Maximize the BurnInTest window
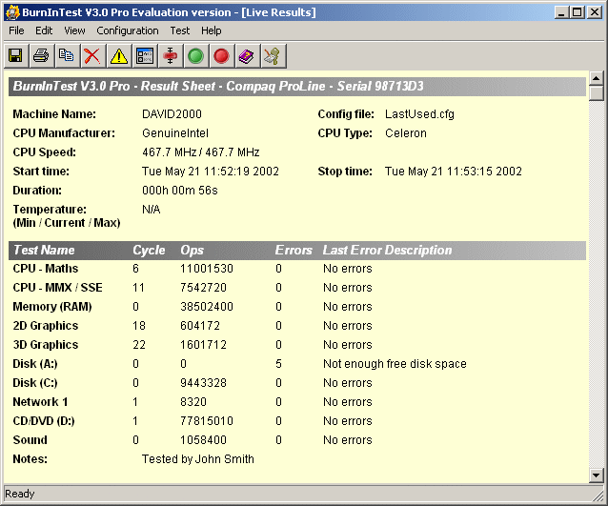 coord(577,12)
